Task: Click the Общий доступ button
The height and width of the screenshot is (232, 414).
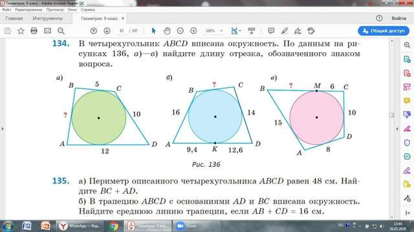Action: (x=384, y=31)
